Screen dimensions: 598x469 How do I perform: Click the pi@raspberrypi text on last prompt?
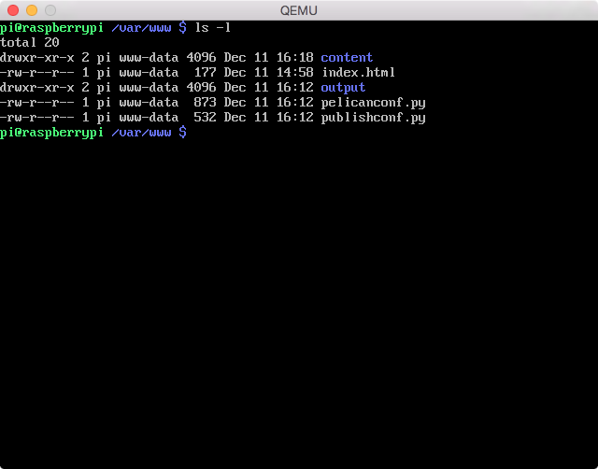[x=52, y=133]
